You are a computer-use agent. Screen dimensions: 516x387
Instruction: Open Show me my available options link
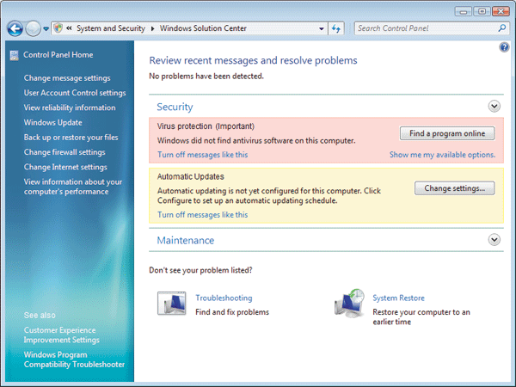(442, 155)
